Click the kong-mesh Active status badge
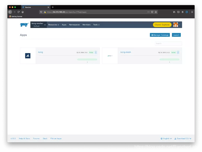The image size is (202, 152). coord(173,53)
